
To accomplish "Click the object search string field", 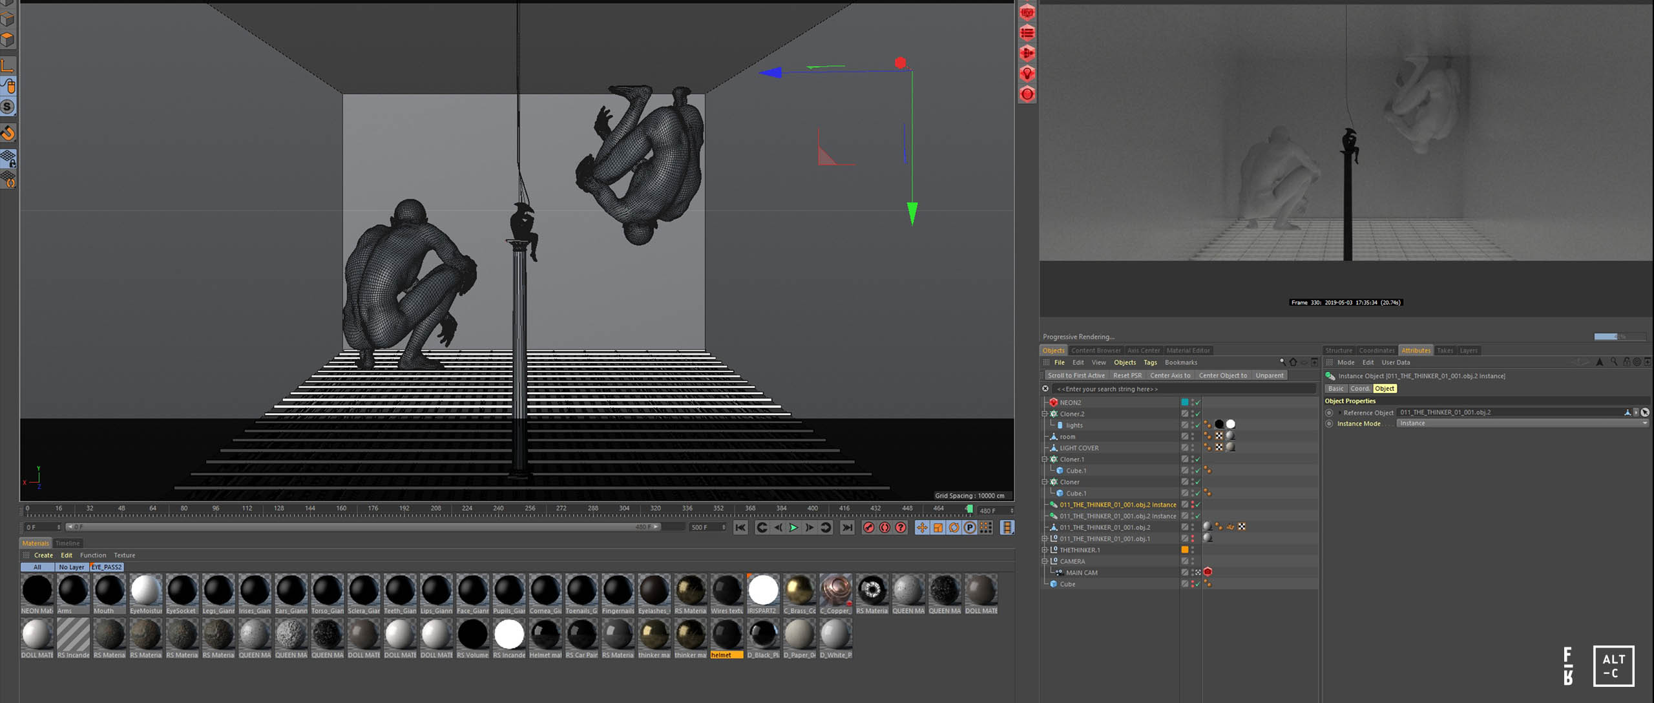I will 1184,389.
